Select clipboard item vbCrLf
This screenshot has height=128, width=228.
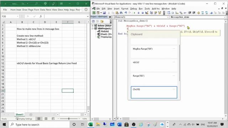[154, 65]
